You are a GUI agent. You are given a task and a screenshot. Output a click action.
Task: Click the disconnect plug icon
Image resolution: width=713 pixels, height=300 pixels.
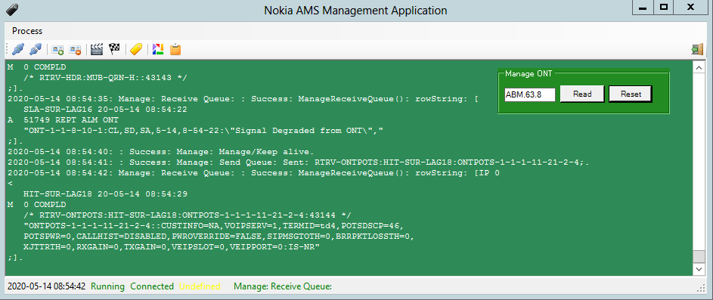pyautogui.click(x=36, y=49)
